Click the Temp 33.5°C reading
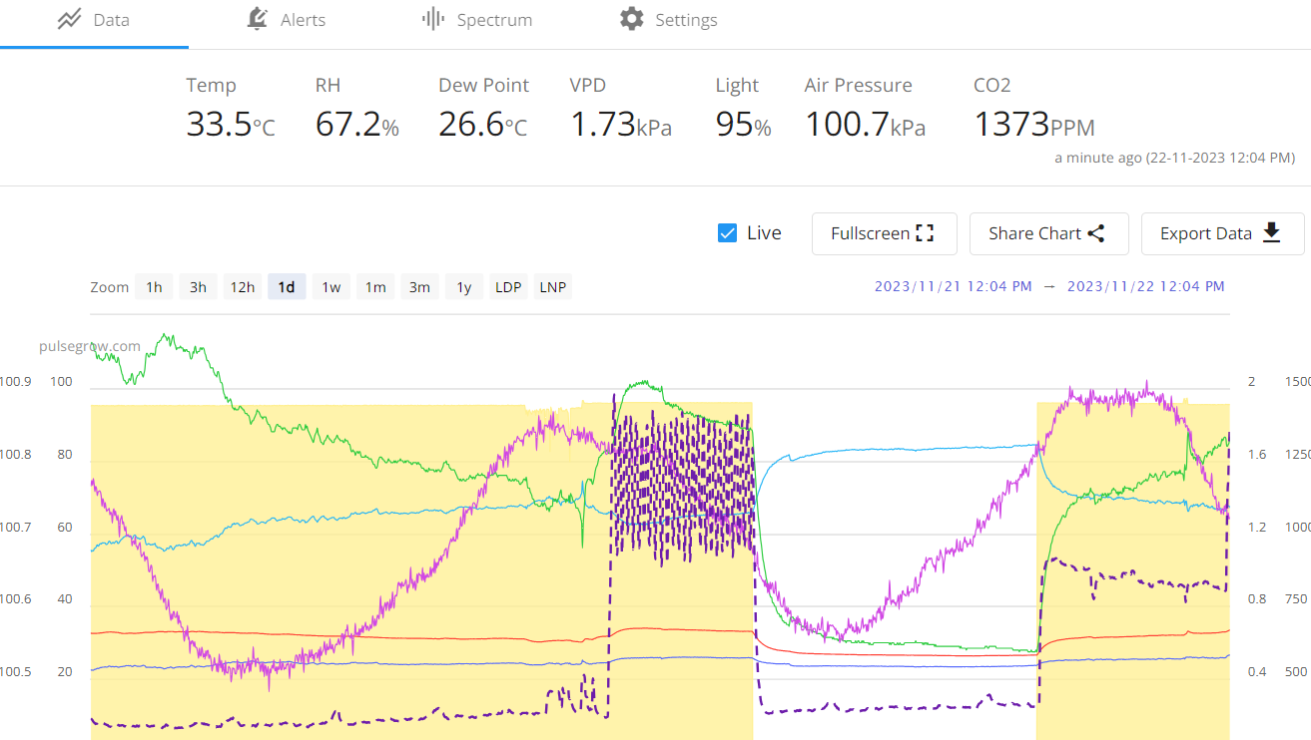Image resolution: width=1311 pixels, height=740 pixels. click(x=231, y=109)
